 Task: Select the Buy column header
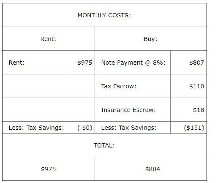(x=150, y=39)
